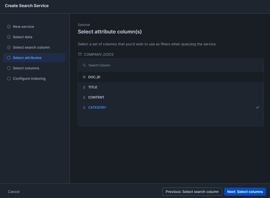Click the checkmark confirming CATEGORY selection

pyautogui.click(x=258, y=107)
